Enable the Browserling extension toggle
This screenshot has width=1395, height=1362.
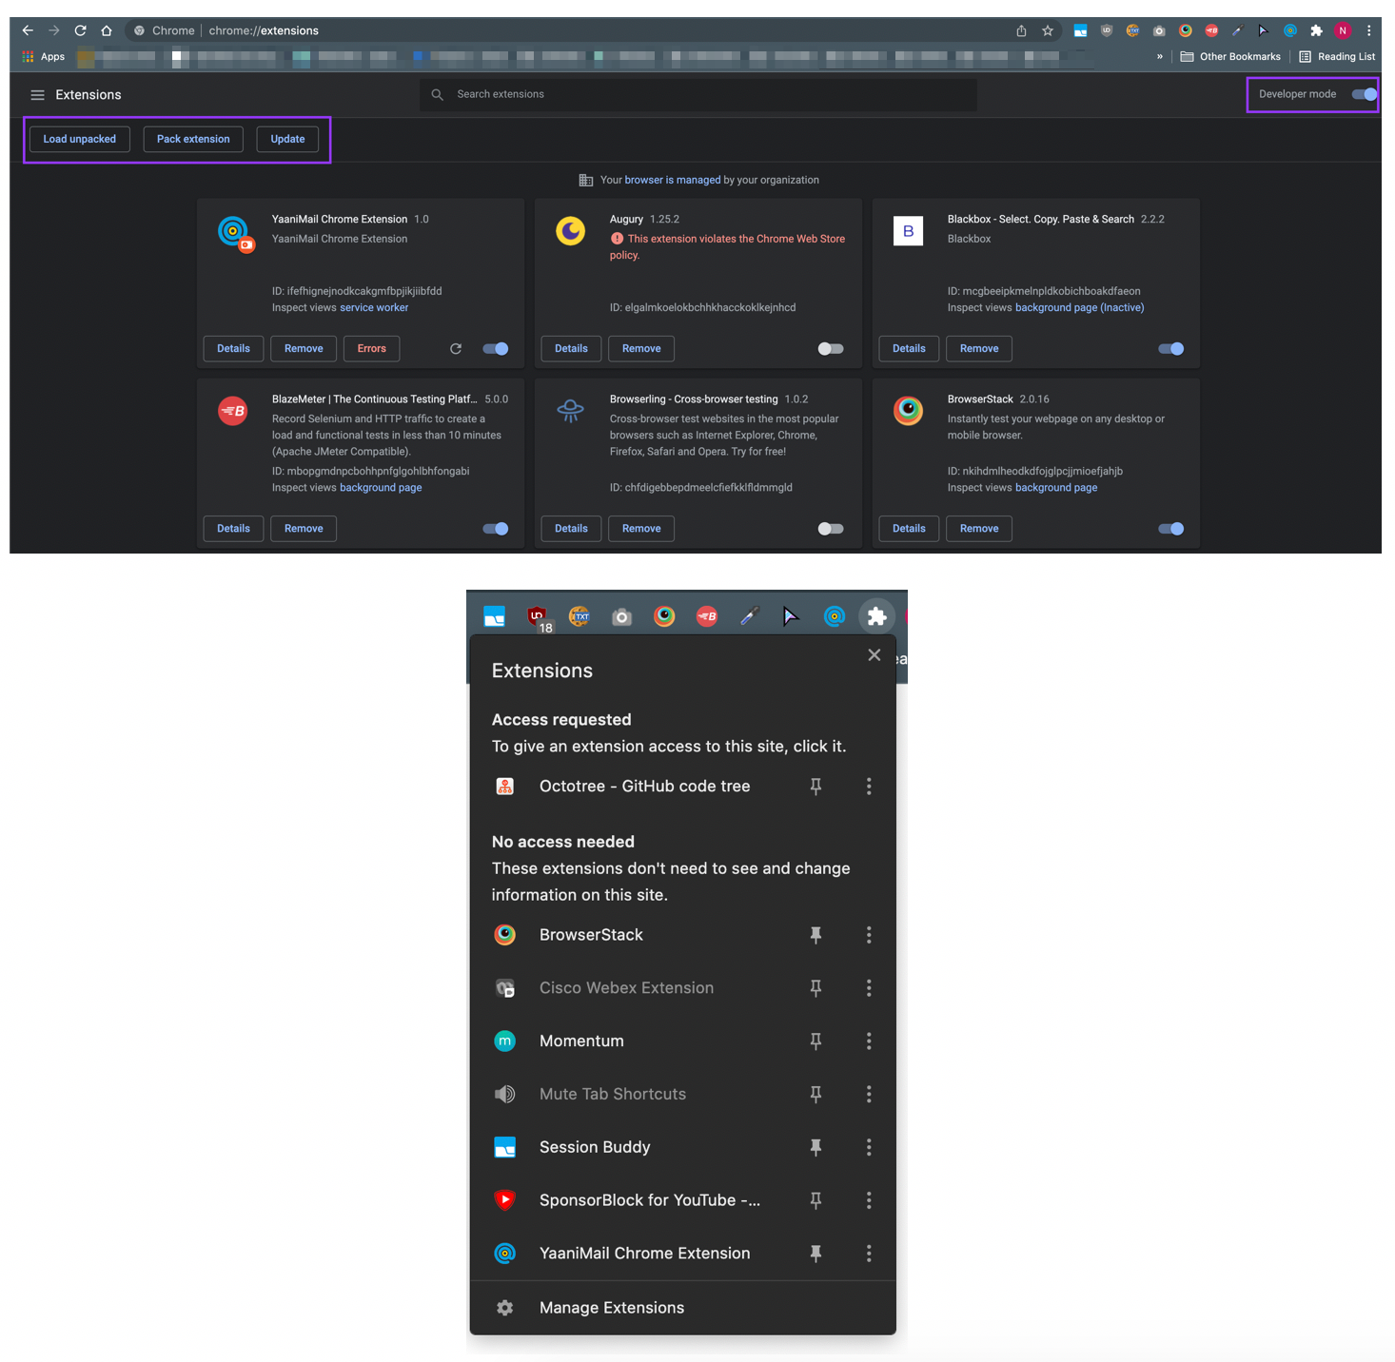(x=831, y=529)
